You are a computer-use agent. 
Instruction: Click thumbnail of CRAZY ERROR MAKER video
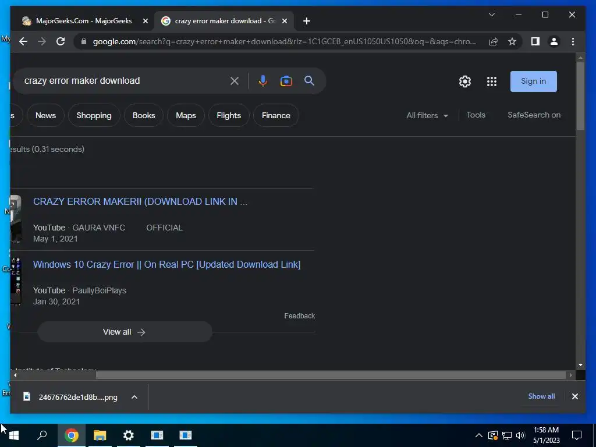click(x=16, y=219)
